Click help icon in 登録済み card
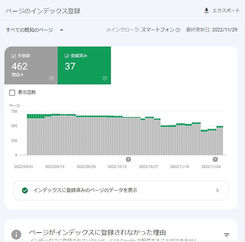245x242 pixels. point(105,78)
